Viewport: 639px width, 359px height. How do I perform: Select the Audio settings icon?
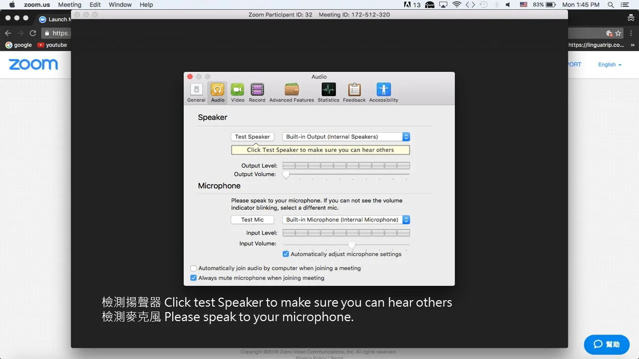(217, 93)
